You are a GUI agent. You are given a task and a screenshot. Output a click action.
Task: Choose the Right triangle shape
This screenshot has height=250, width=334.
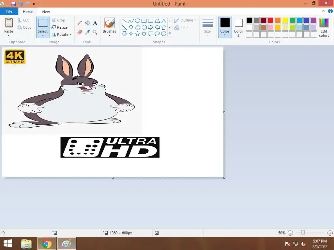(x=124, y=27)
